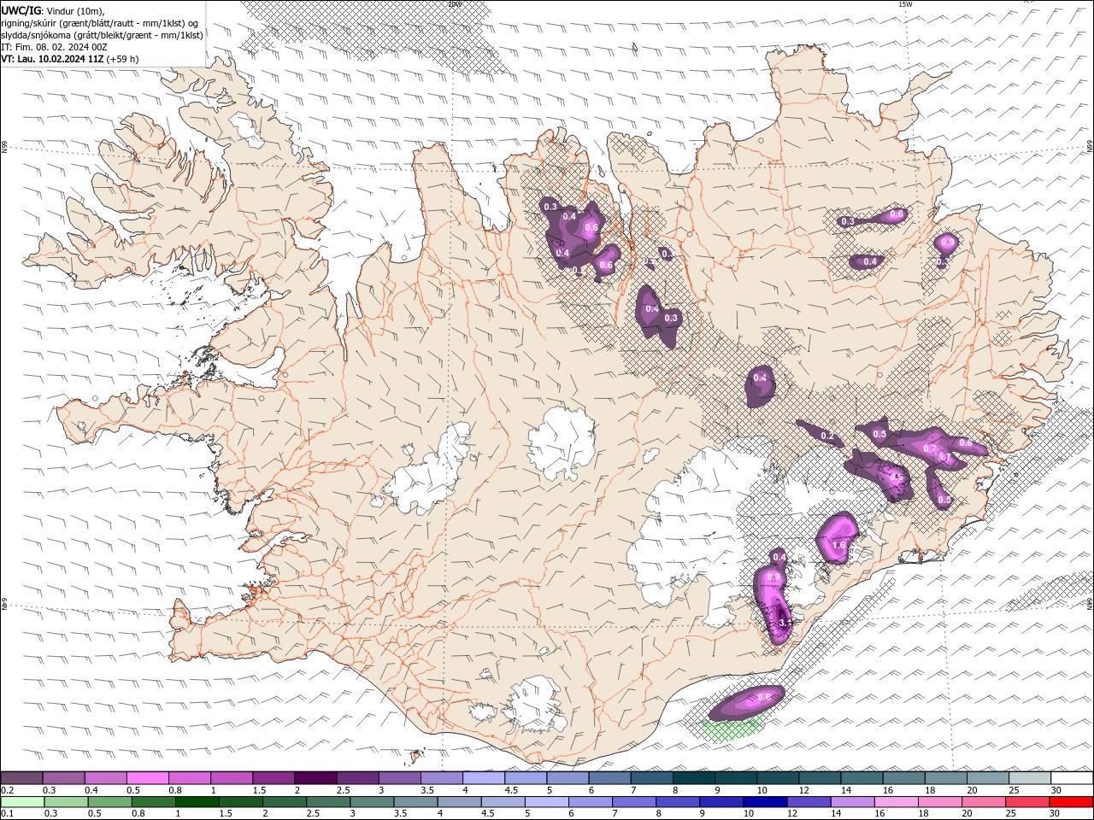The width and height of the screenshot is (1094, 820).
Task: Pick the palest green lower swatch starting at 0.1
Action: tap(22, 802)
